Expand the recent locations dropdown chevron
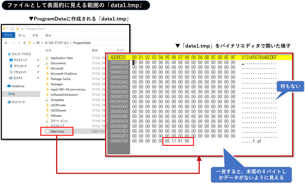 coord(19,43)
